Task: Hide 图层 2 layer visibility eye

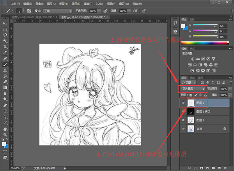Action: coord(183,103)
